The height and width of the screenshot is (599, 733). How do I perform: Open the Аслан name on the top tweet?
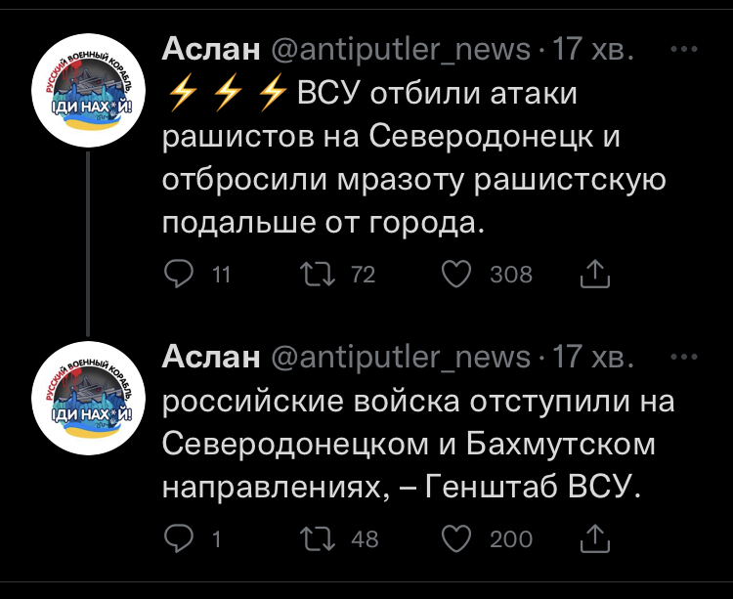tap(210, 49)
